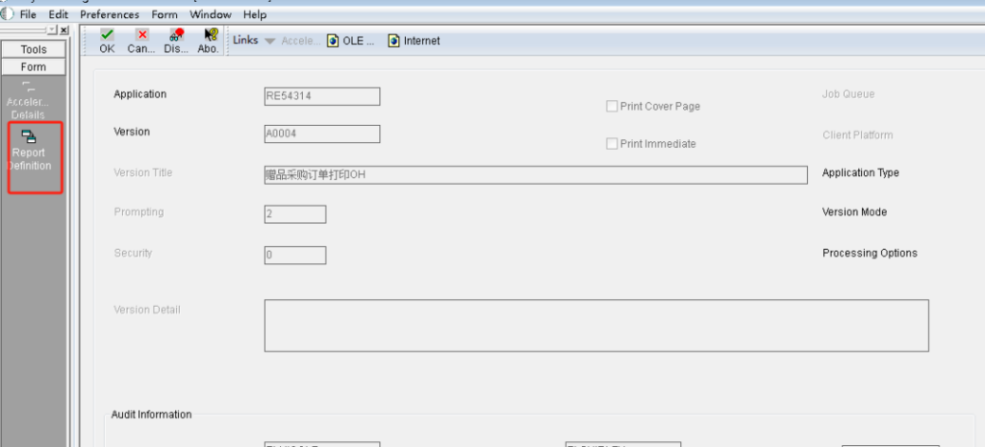Open Report Definition in the sidebar
This screenshot has height=447, width=985.
29,151
